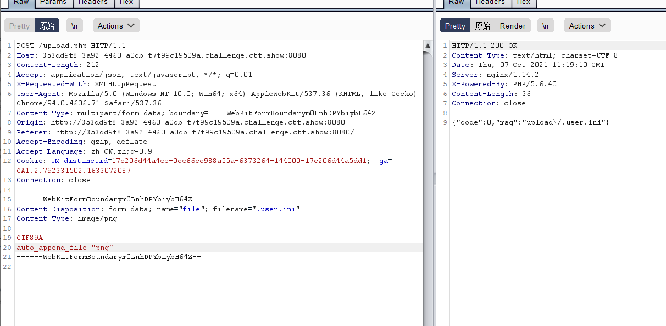Click the response Date header line
Image resolution: width=666 pixels, height=326 pixels.
coord(528,65)
